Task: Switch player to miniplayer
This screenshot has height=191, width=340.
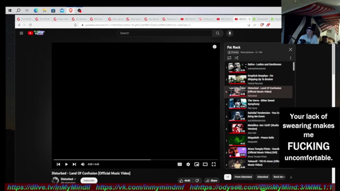Action: tap(197, 164)
